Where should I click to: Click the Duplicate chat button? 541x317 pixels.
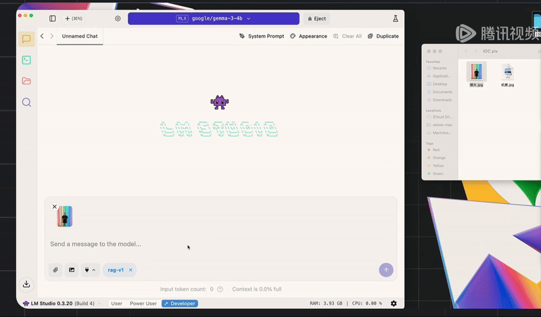coord(383,36)
